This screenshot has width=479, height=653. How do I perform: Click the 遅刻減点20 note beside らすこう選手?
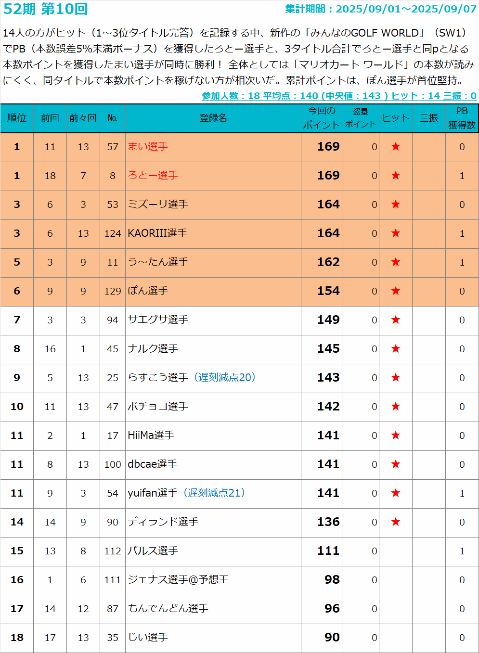click(x=224, y=378)
